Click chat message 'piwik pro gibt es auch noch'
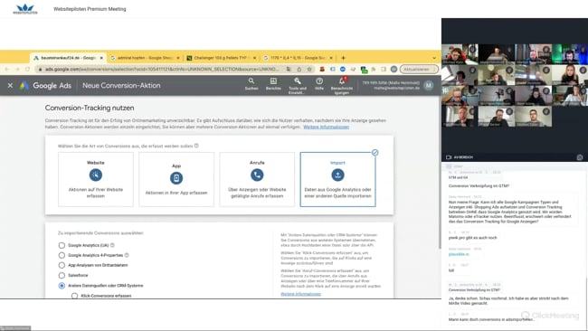588x331 pixels. coord(472,238)
